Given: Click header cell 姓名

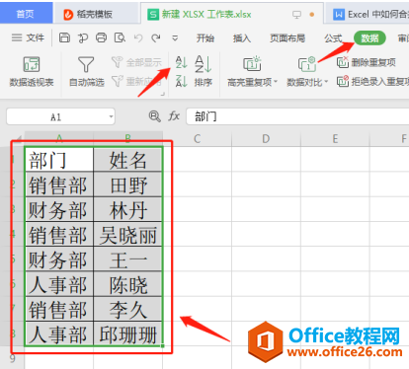Looking at the screenshot, I should click(x=127, y=160).
